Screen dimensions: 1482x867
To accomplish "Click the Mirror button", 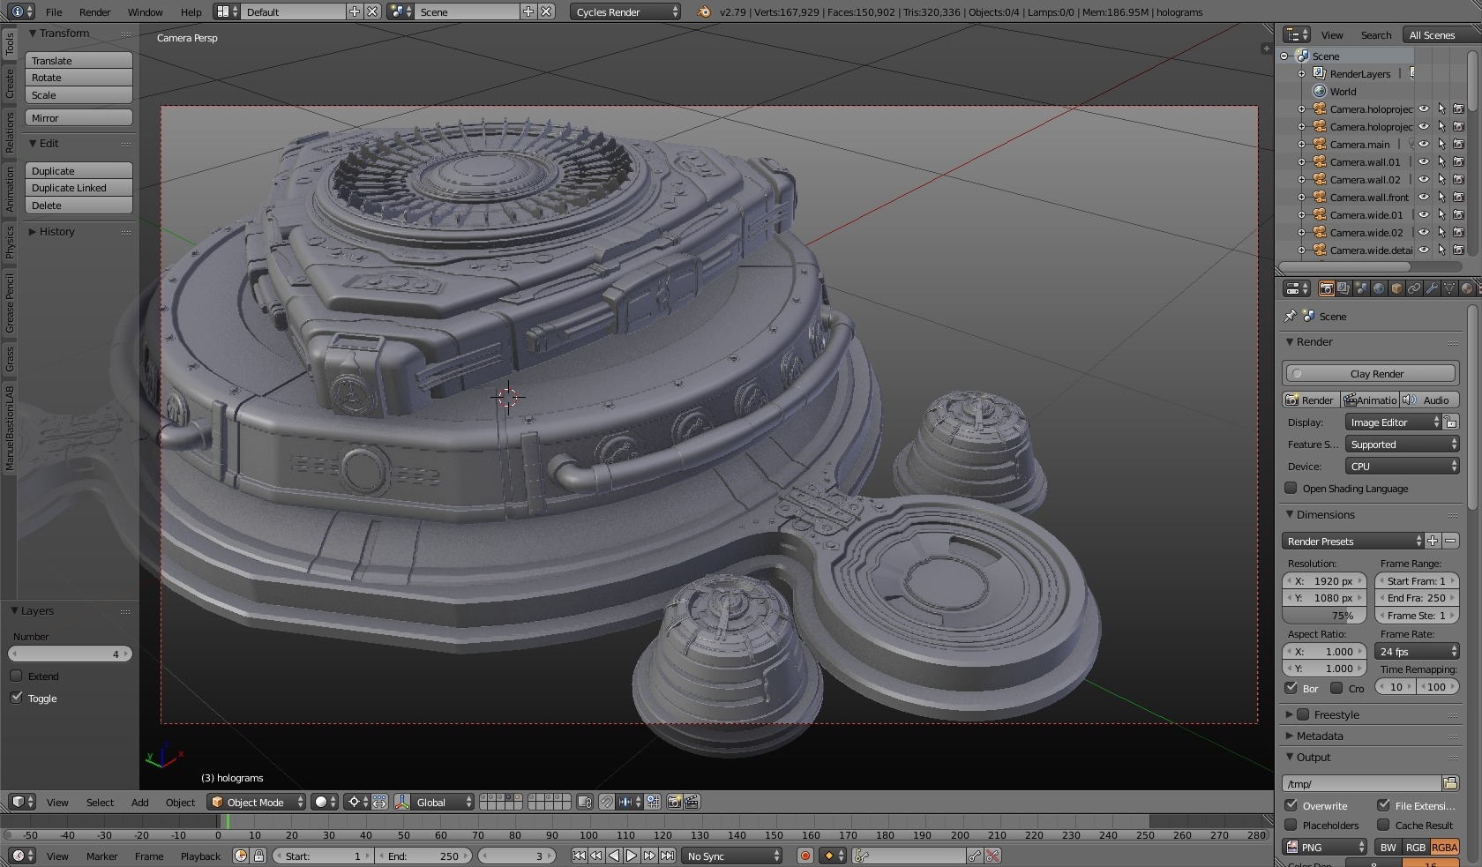I will pyautogui.click(x=79, y=117).
